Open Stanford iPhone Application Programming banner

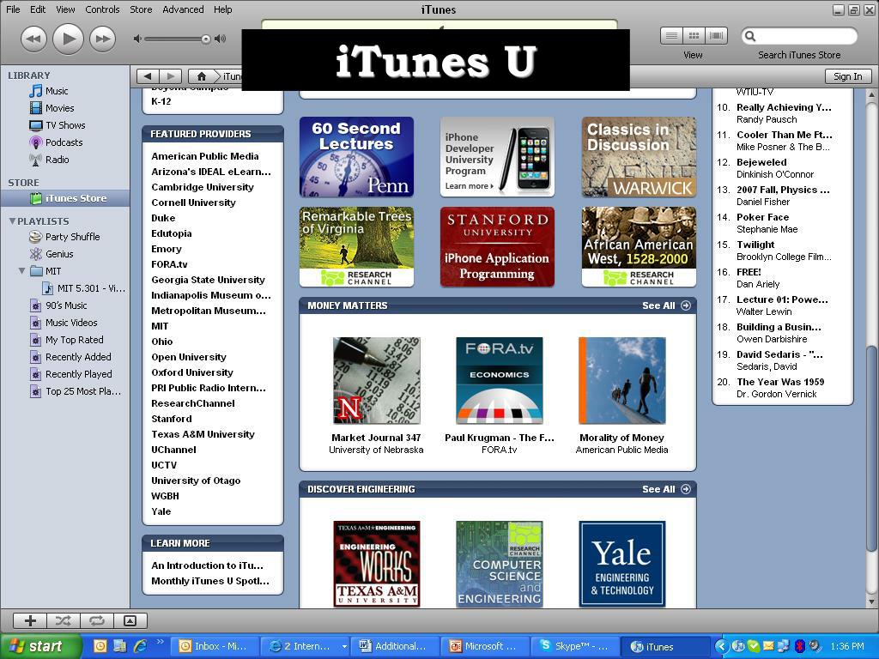click(497, 247)
